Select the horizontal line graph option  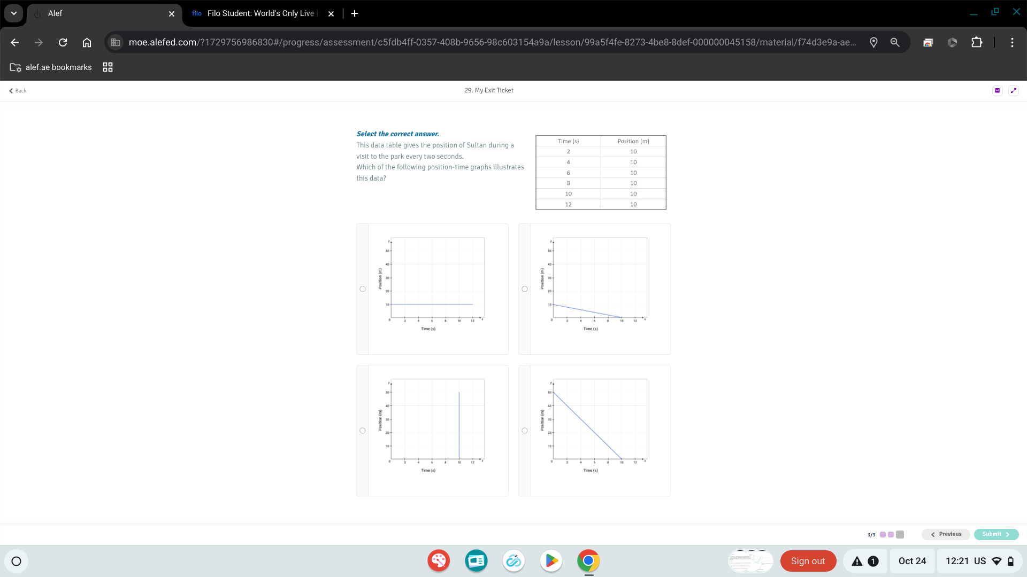[x=363, y=289]
